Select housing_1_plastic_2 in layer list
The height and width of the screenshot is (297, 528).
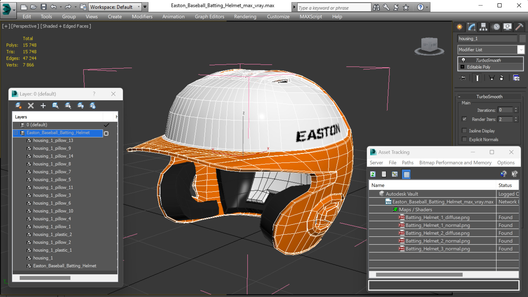pyautogui.click(x=52, y=234)
